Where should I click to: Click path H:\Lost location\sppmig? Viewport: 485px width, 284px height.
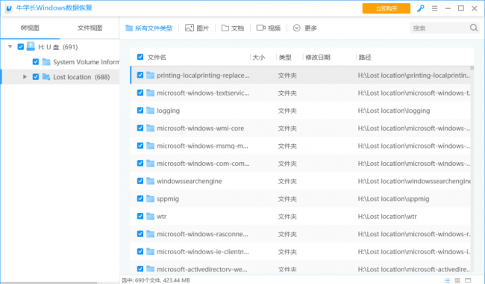tap(393, 199)
